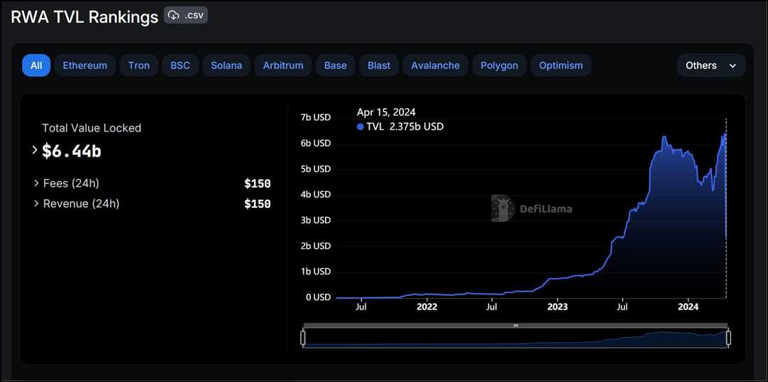Open the Others chains dropdown
Viewport: 768px width, 382px height.
click(711, 65)
